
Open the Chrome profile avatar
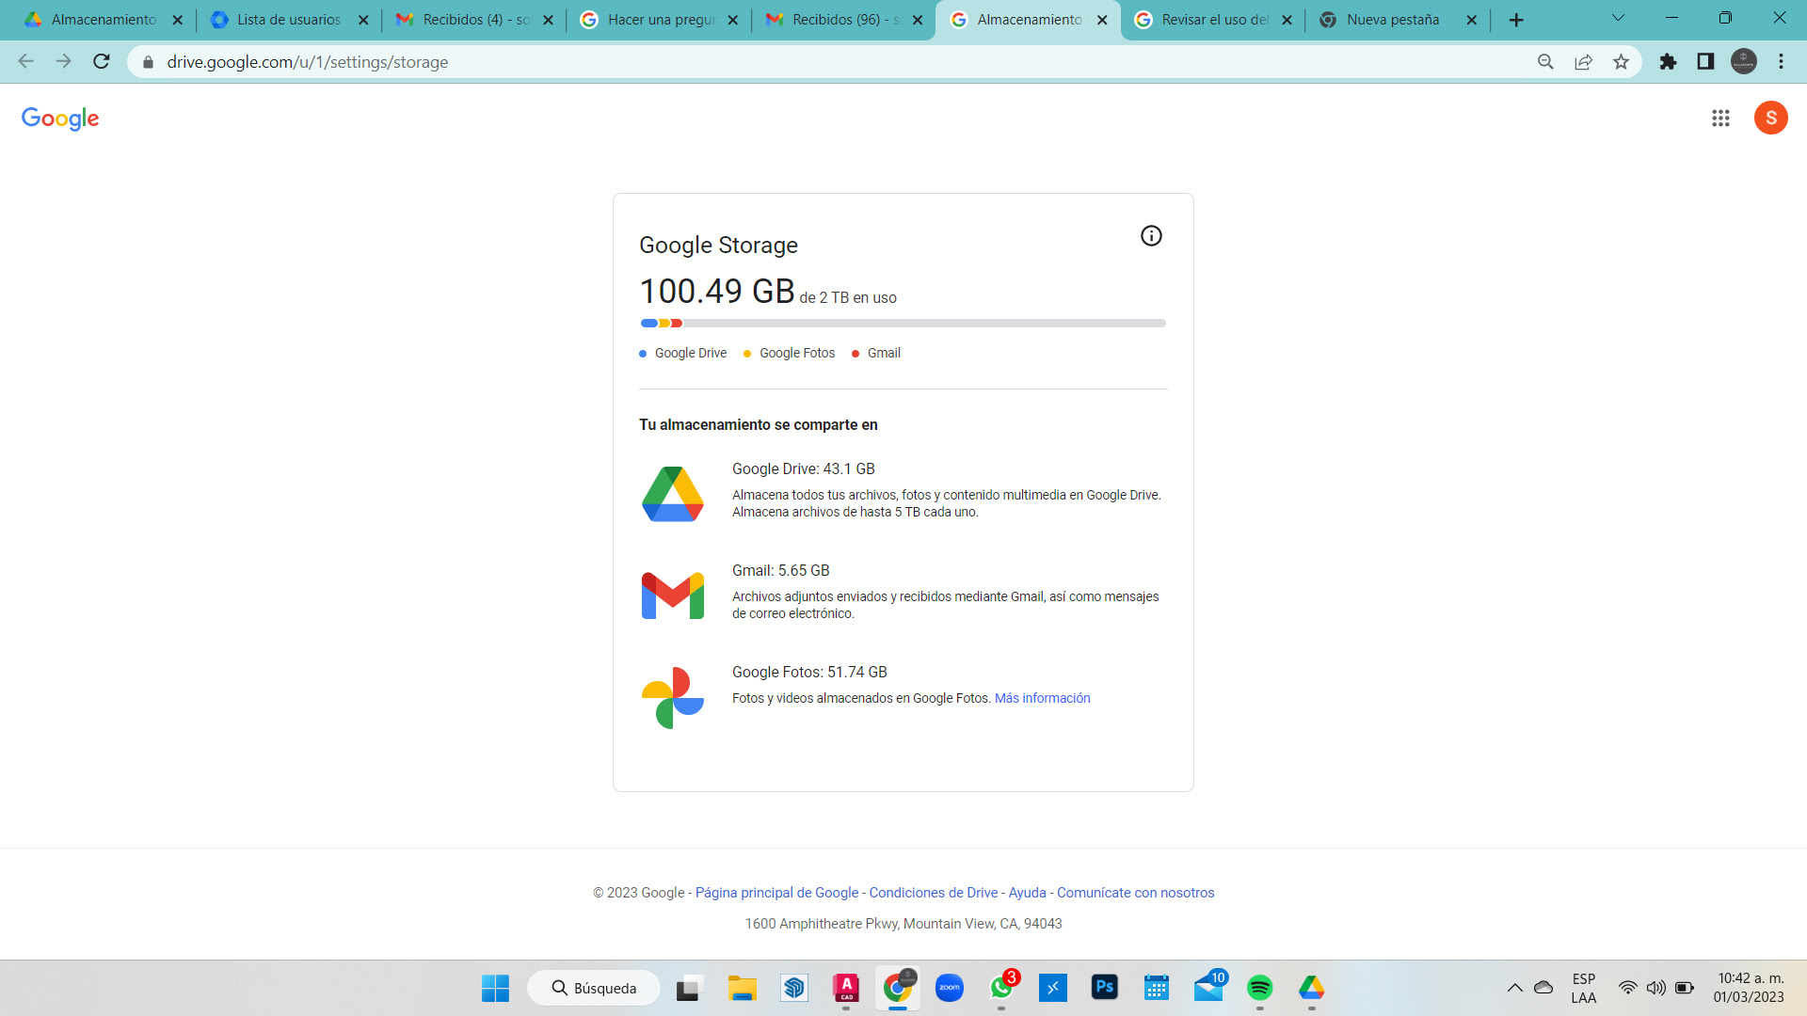tap(1744, 62)
